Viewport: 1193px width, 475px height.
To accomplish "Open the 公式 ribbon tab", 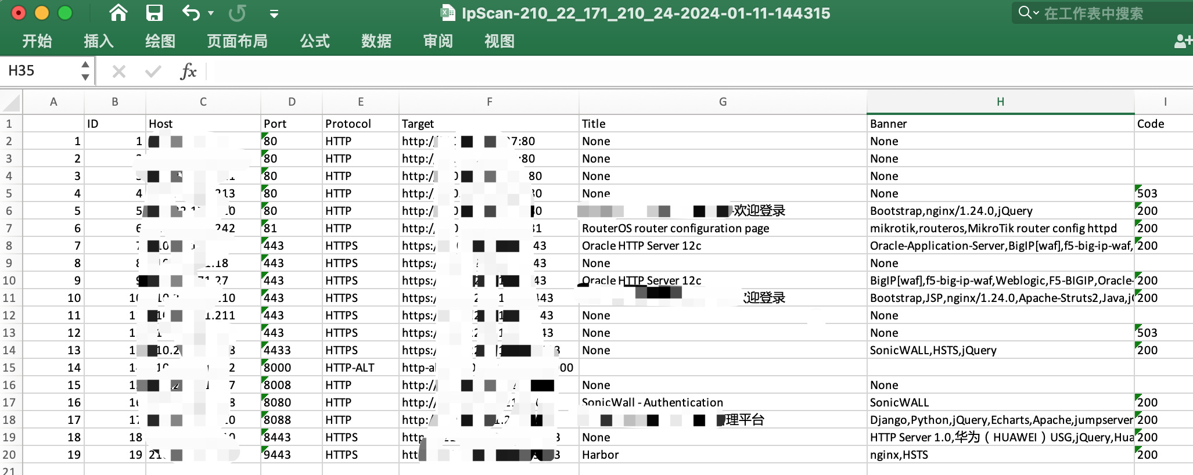I will (x=315, y=41).
